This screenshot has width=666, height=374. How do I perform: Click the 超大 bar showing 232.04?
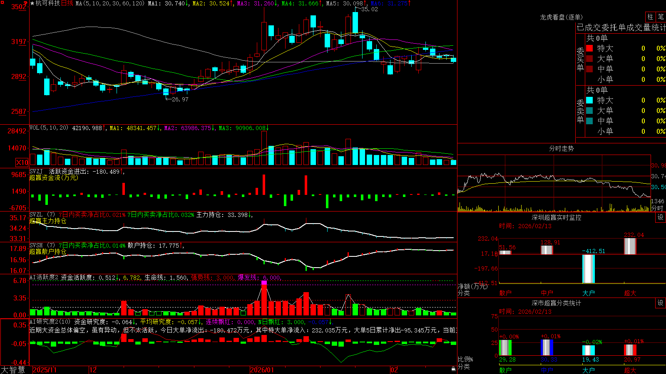630,246
